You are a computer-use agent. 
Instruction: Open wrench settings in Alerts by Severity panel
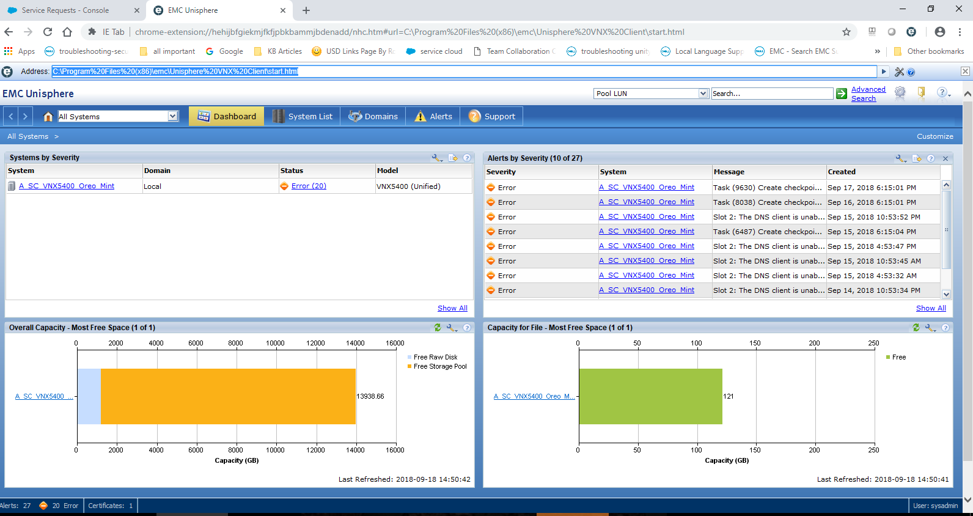tap(900, 158)
